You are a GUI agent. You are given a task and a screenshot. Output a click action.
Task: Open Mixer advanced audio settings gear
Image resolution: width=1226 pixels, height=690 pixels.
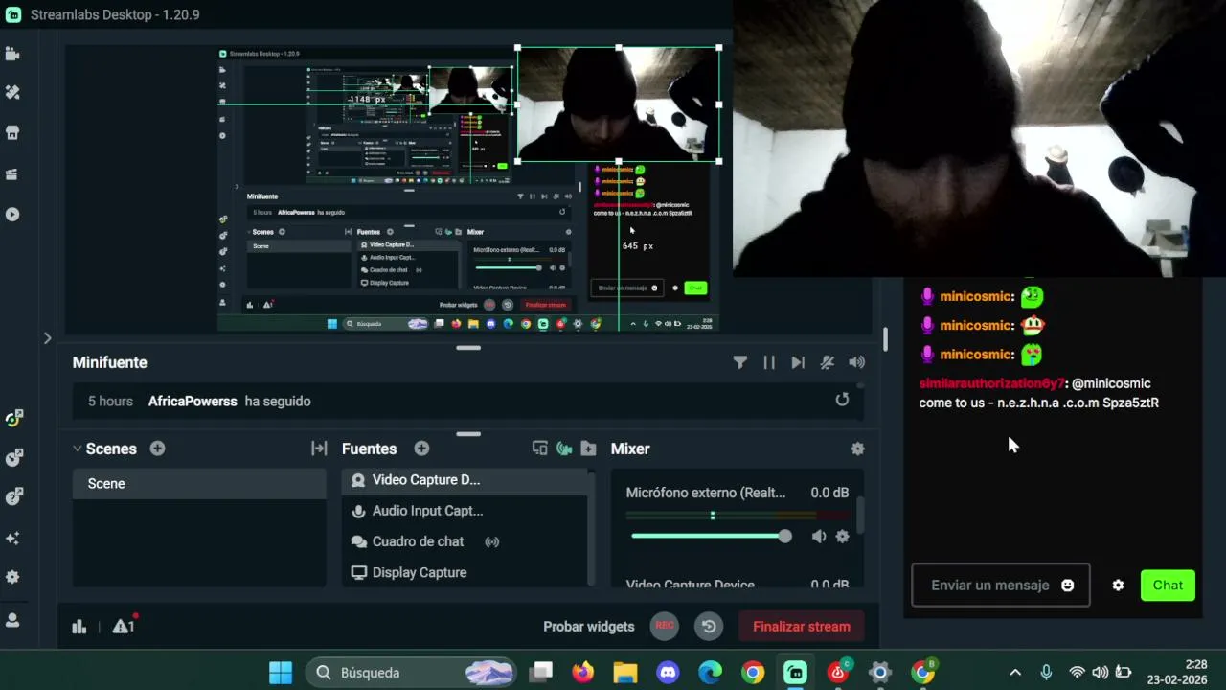(857, 448)
